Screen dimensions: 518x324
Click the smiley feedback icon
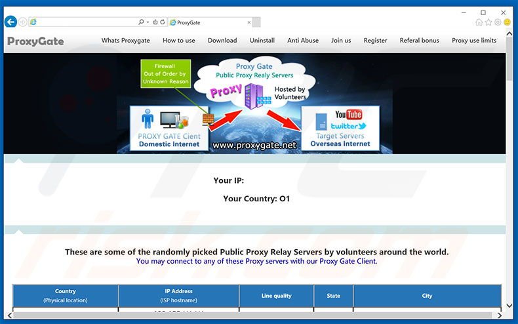coord(507,22)
